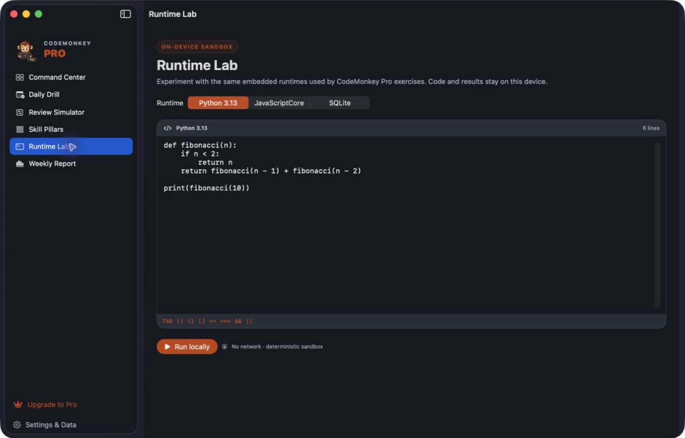Click the "return fibonacci(n - 1) + fibonacci(n - 2)" line
This screenshot has height=438, width=685.
pos(271,171)
